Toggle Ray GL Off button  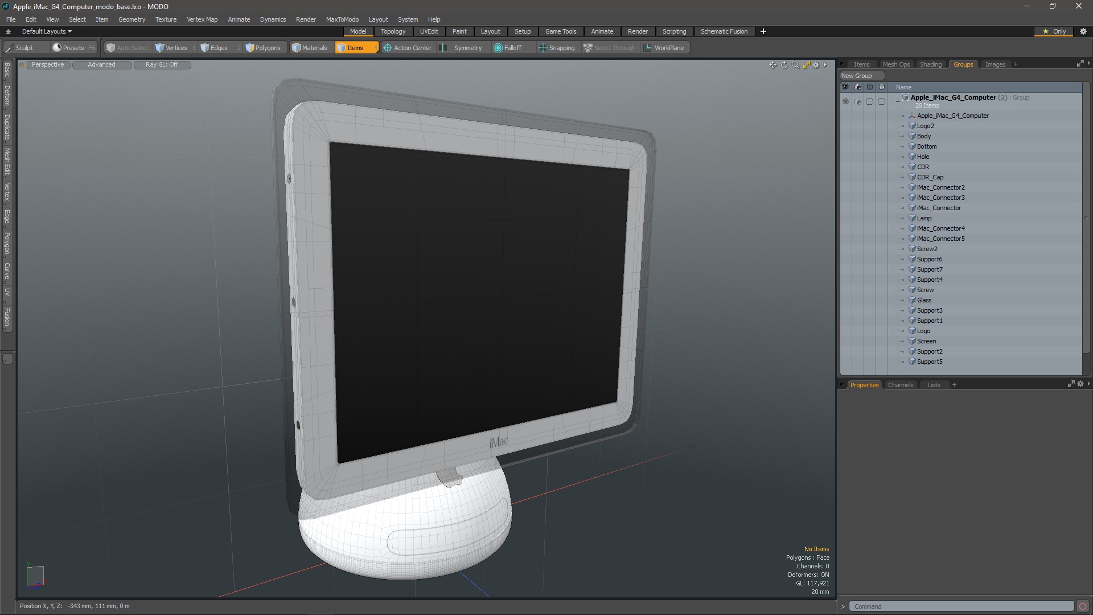pyautogui.click(x=162, y=65)
